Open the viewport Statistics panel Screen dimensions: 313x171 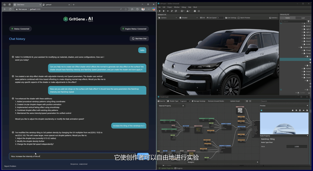(273, 18)
